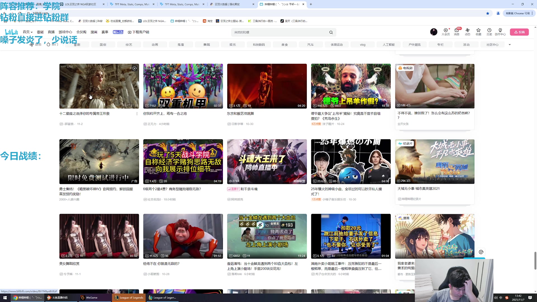The image size is (537, 302).
Task: Click the user avatar in header
Action: click(434, 32)
